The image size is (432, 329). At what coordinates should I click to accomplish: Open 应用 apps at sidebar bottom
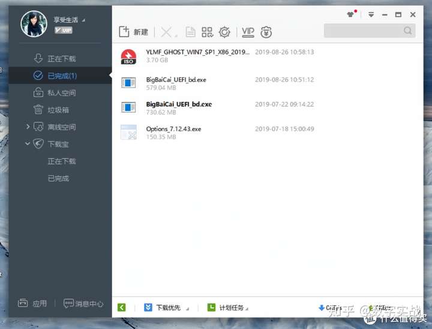32,303
